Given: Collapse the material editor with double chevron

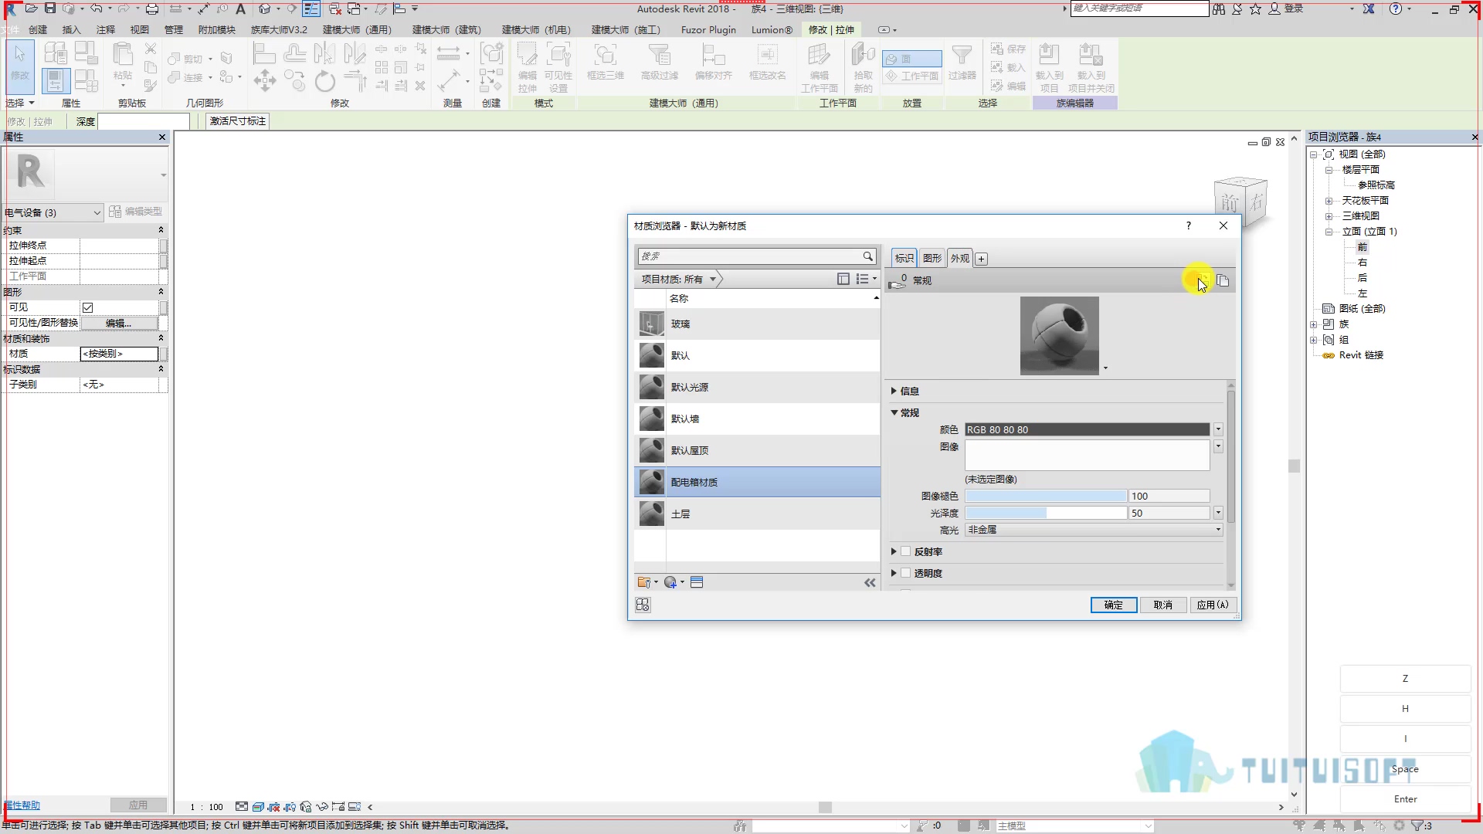Looking at the screenshot, I should pos(870,583).
